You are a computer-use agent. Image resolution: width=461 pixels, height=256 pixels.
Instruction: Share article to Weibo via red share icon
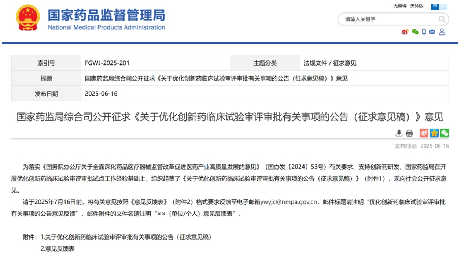tap(424, 133)
